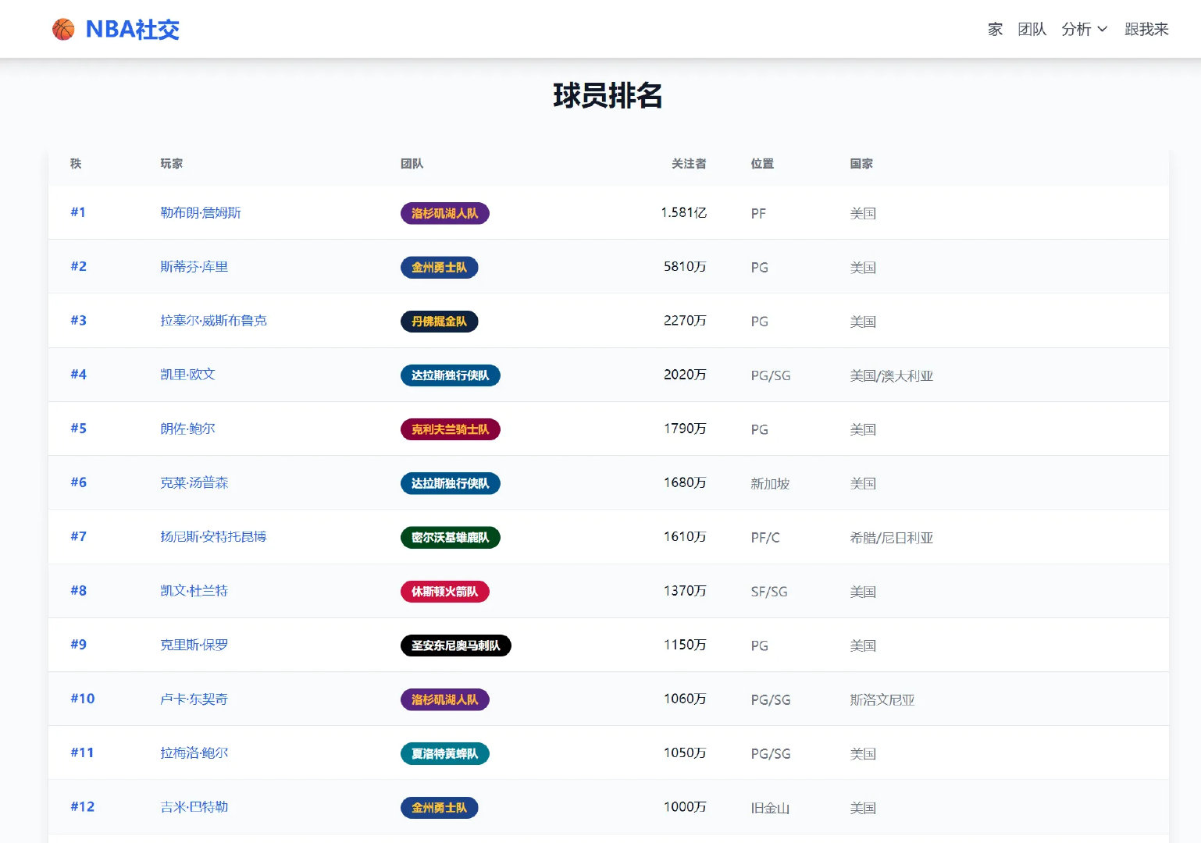This screenshot has width=1201, height=843.
Task: Open player 拉梅洛·鲍尔 profile
Action: pyautogui.click(x=194, y=752)
